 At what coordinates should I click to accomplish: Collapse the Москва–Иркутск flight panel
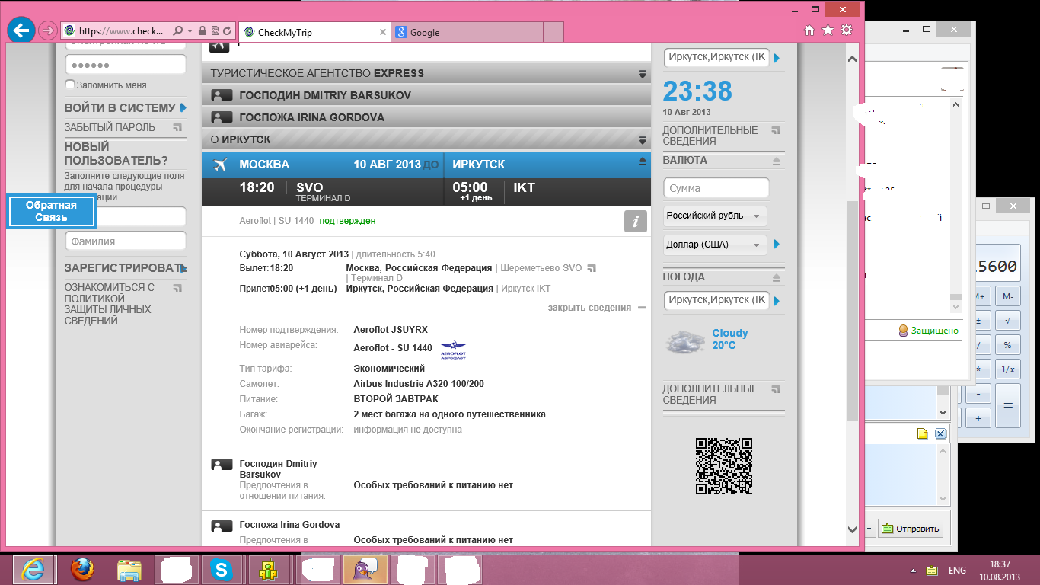[x=642, y=161]
